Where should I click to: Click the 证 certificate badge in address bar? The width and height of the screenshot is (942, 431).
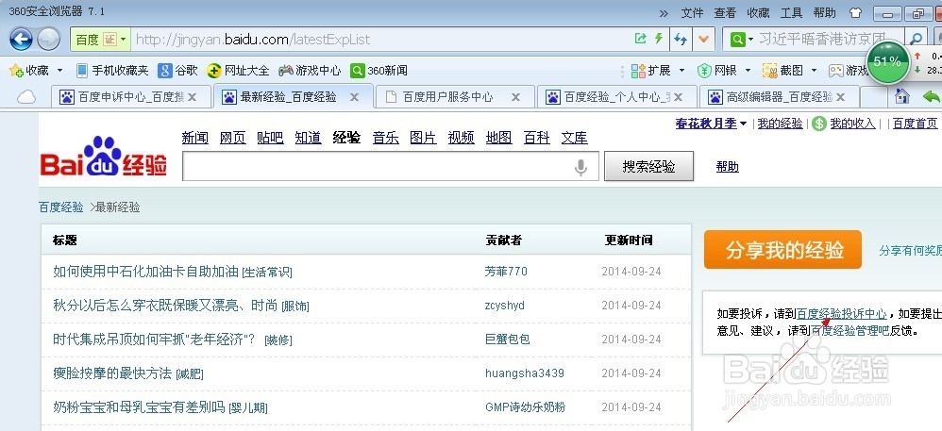coord(109,40)
